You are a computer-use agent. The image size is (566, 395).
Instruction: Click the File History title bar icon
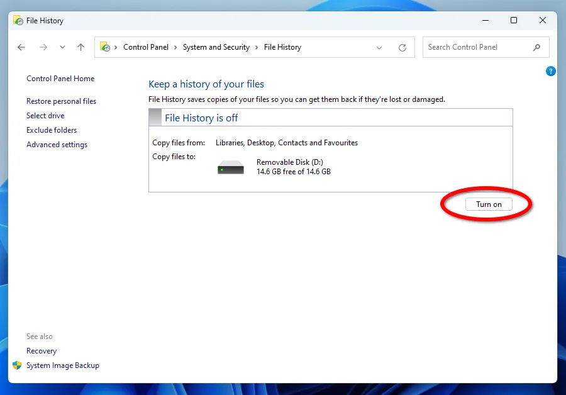[18, 21]
